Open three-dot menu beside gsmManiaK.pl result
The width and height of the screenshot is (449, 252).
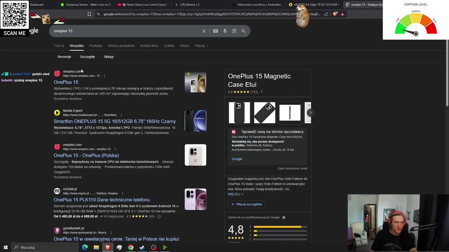(x=111, y=232)
